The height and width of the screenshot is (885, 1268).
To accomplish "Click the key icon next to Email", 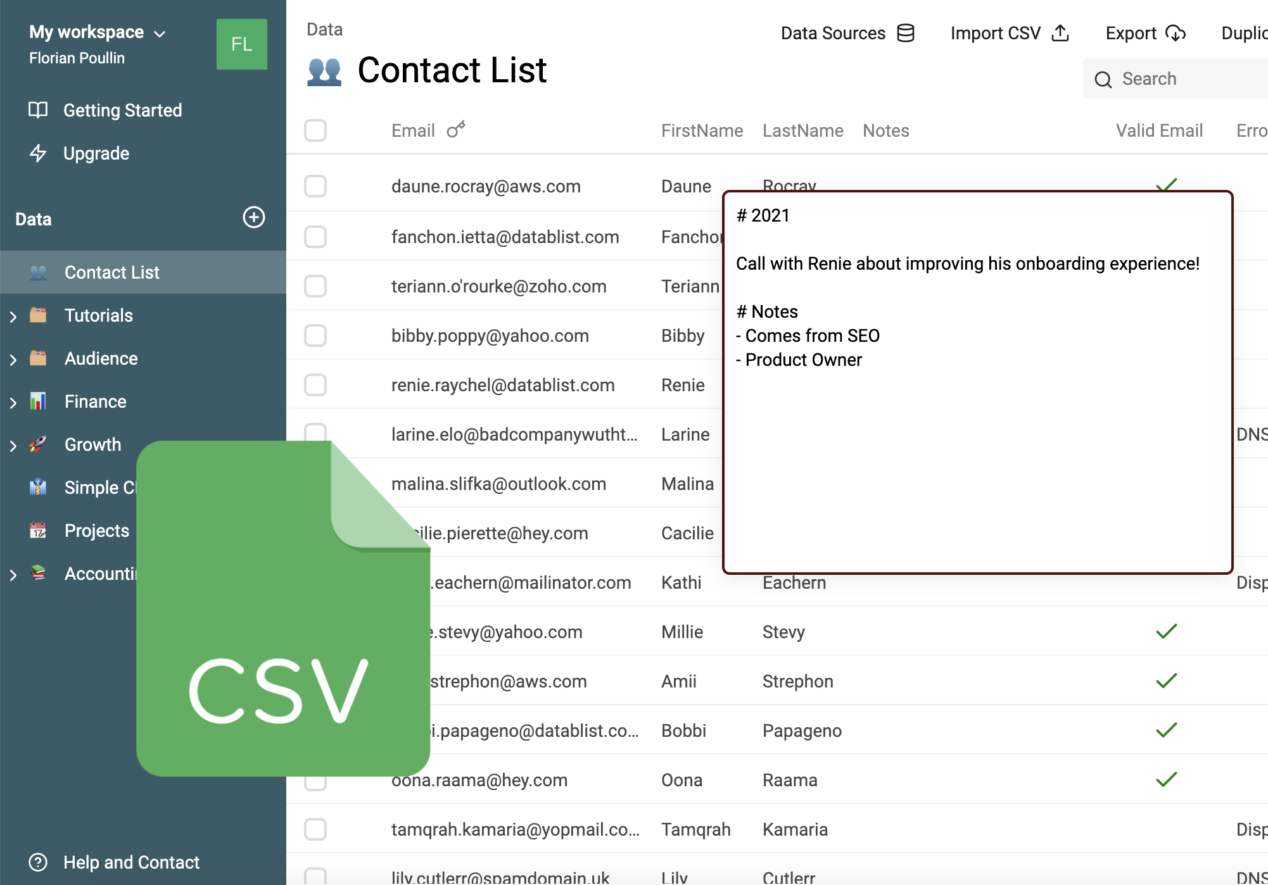I will (455, 130).
